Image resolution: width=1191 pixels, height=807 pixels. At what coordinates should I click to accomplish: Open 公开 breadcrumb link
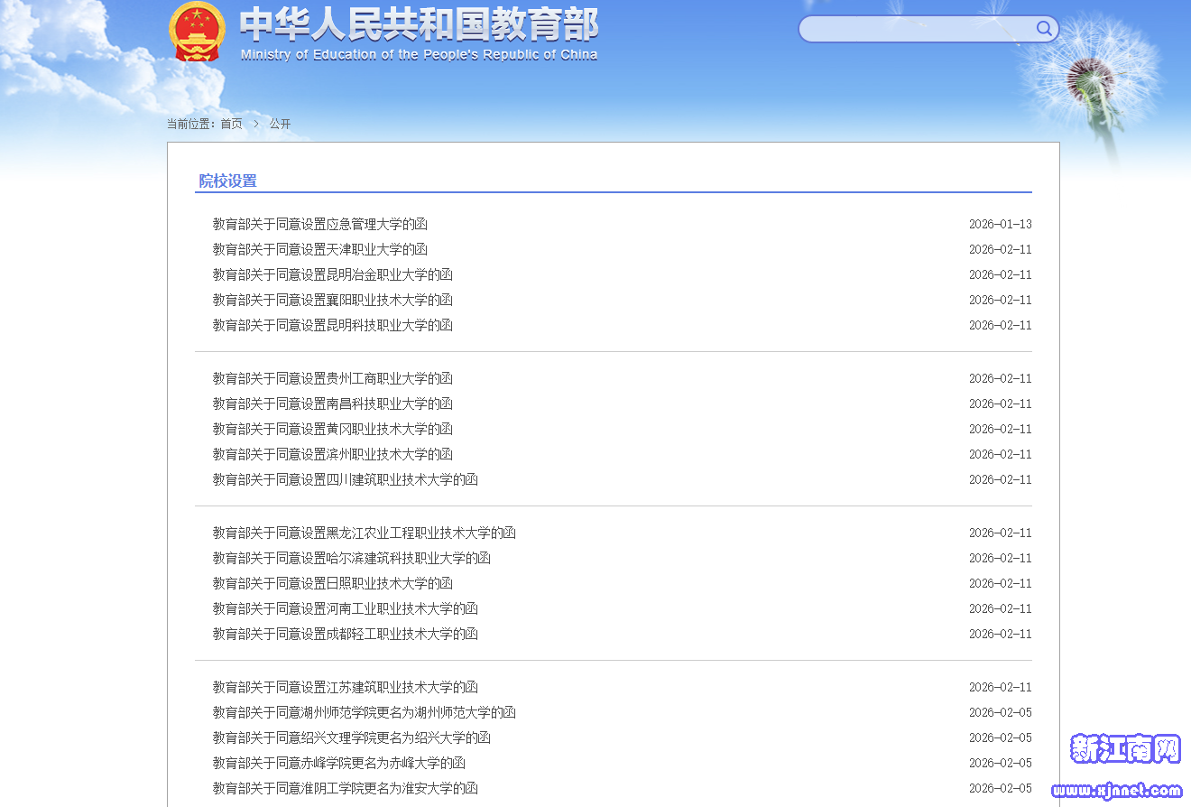click(280, 124)
